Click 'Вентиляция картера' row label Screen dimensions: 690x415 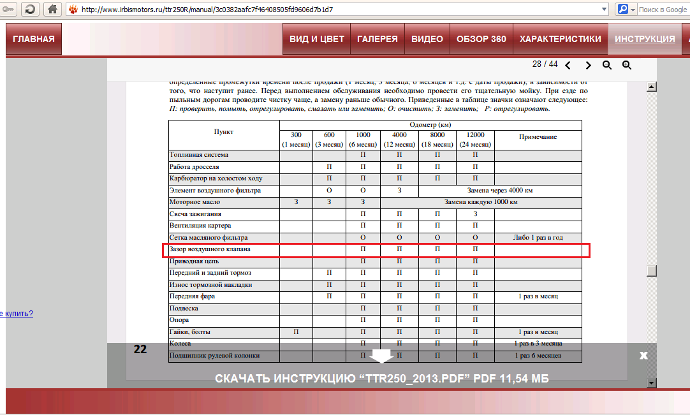200,225
